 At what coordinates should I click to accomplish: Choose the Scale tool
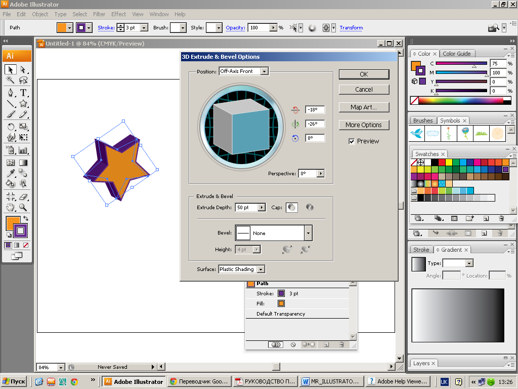coord(23,127)
